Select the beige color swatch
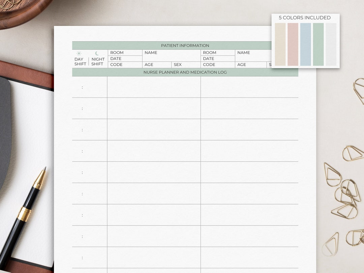 [x=280, y=44]
